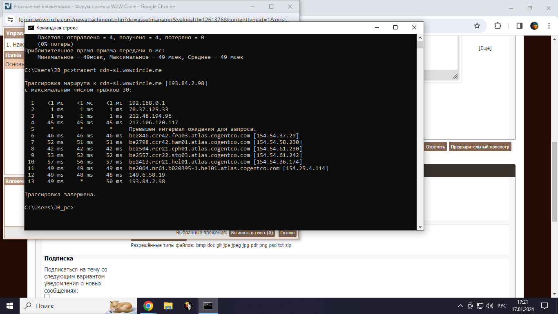This screenshot has height=314, width=558.
Task: Click 'Вставить в текст (0)' button
Action: pyautogui.click(x=252, y=233)
